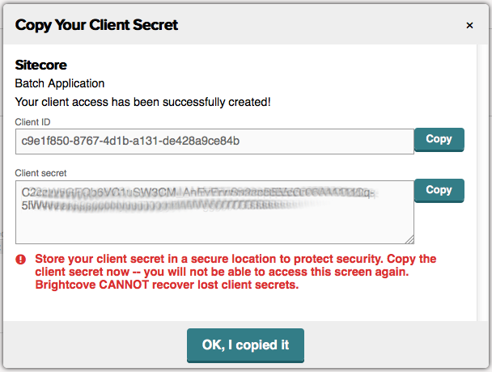Select the Sitecore application name heading

(x=40, y=65)
